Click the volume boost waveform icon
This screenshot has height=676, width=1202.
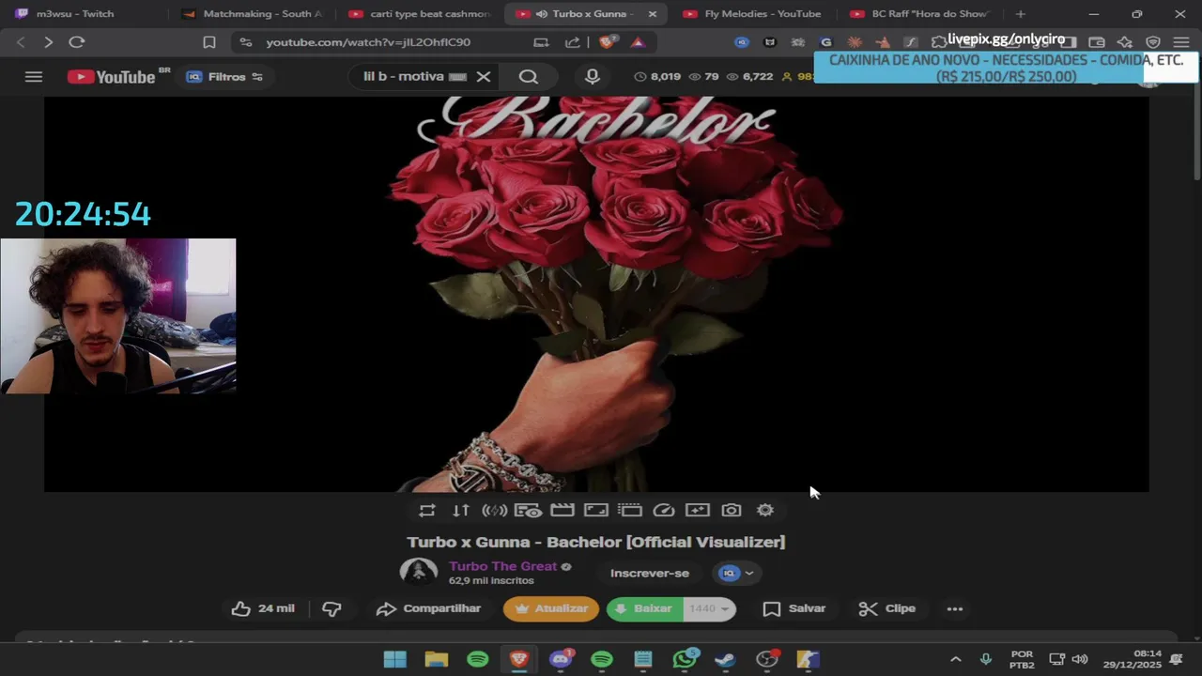pyautogui.click(x=495, y=510)
